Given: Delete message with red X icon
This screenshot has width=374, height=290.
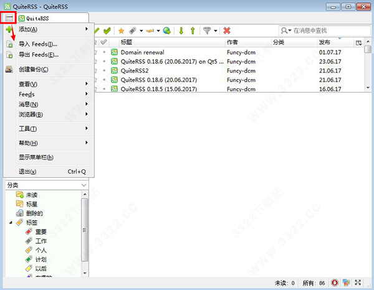Looking at the screenshot, I should 227,30.
